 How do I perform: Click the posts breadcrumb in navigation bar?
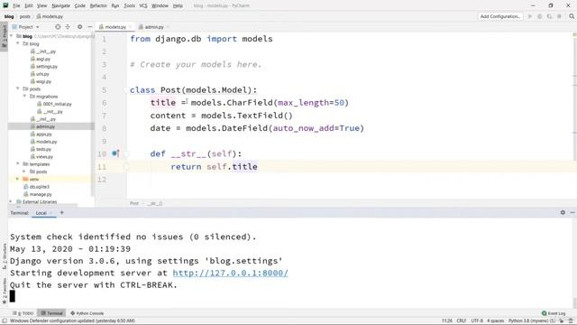[x=25, y=16]
